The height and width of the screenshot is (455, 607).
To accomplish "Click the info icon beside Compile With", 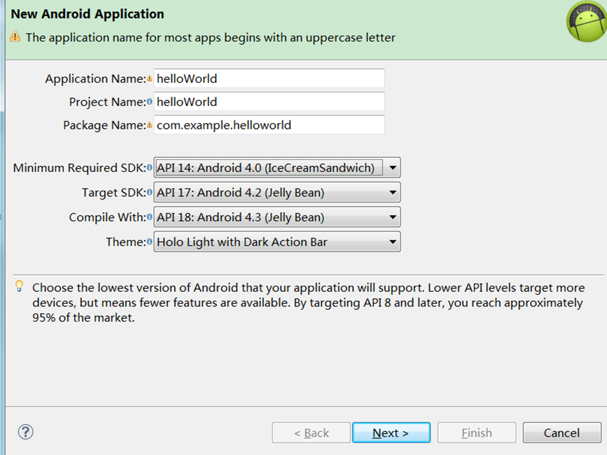I will (149, 218).
